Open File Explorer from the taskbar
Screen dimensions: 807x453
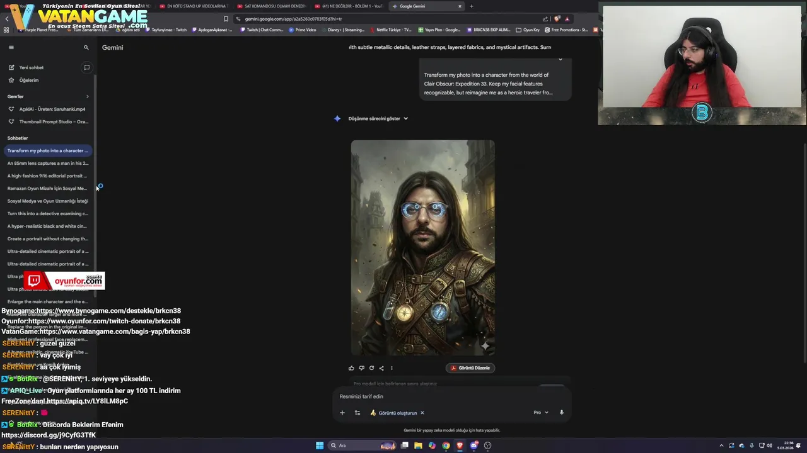(x=418, y=445)
